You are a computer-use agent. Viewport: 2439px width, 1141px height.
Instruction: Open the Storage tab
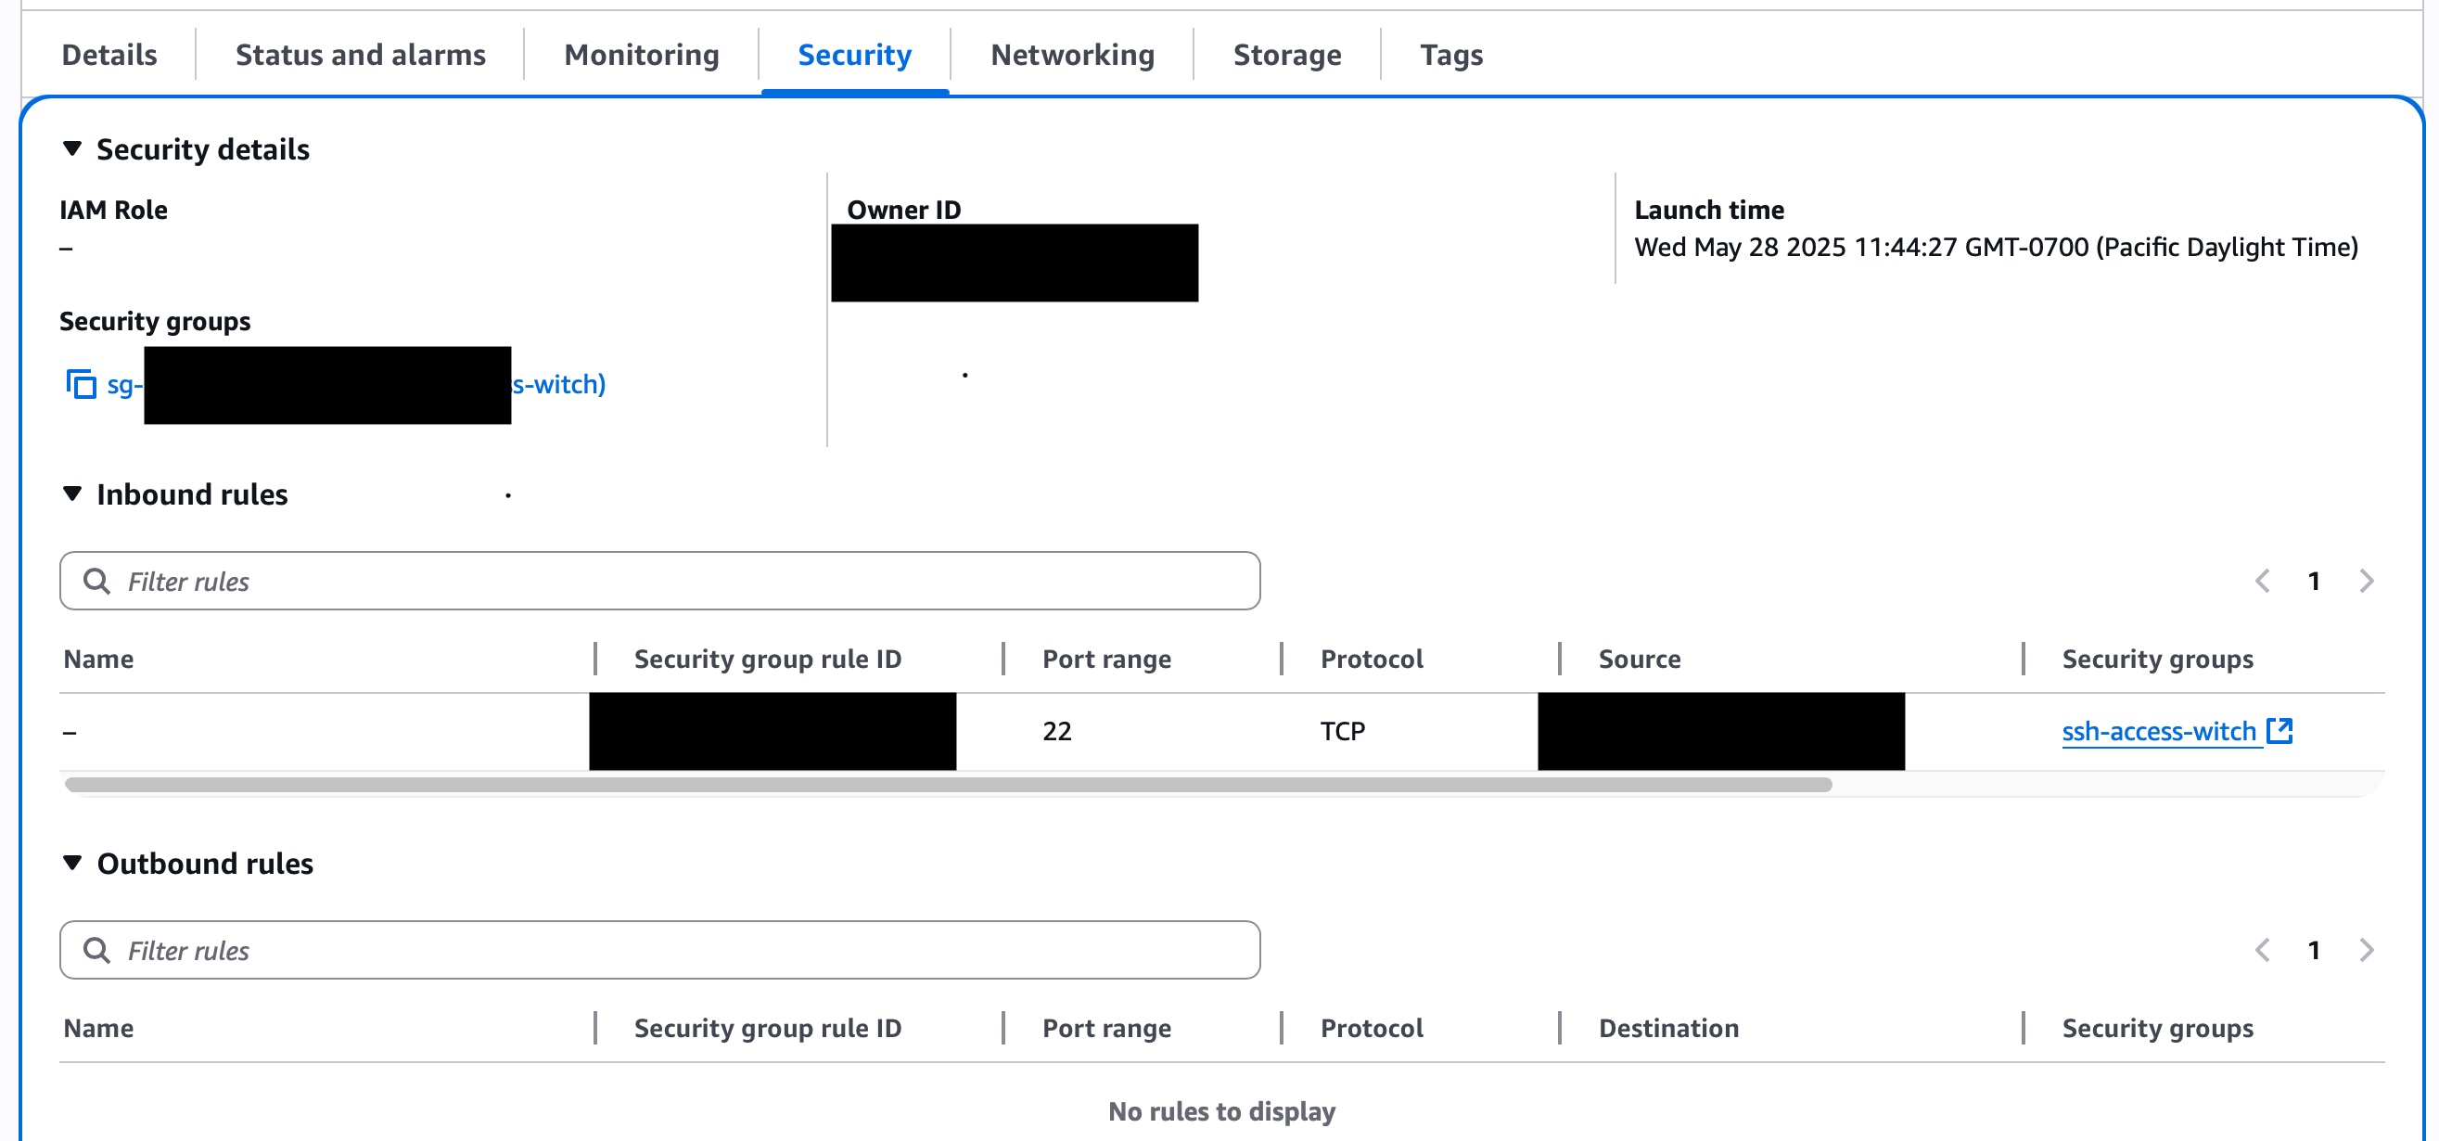tap(1286, 55)
